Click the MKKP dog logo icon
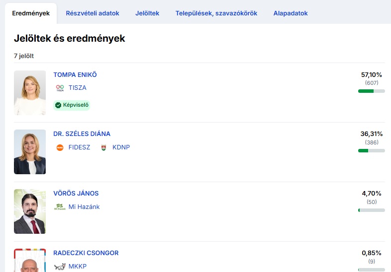 pyautogui.click(x=60, y=267)
